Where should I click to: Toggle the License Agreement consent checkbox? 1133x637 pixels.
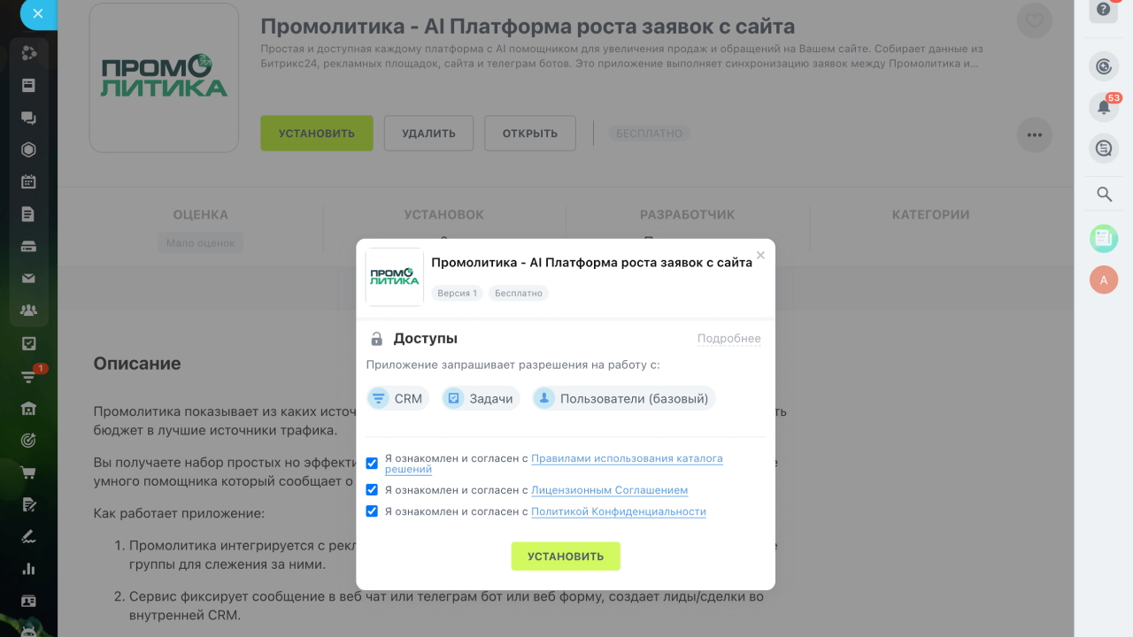[x=372, y=490]
